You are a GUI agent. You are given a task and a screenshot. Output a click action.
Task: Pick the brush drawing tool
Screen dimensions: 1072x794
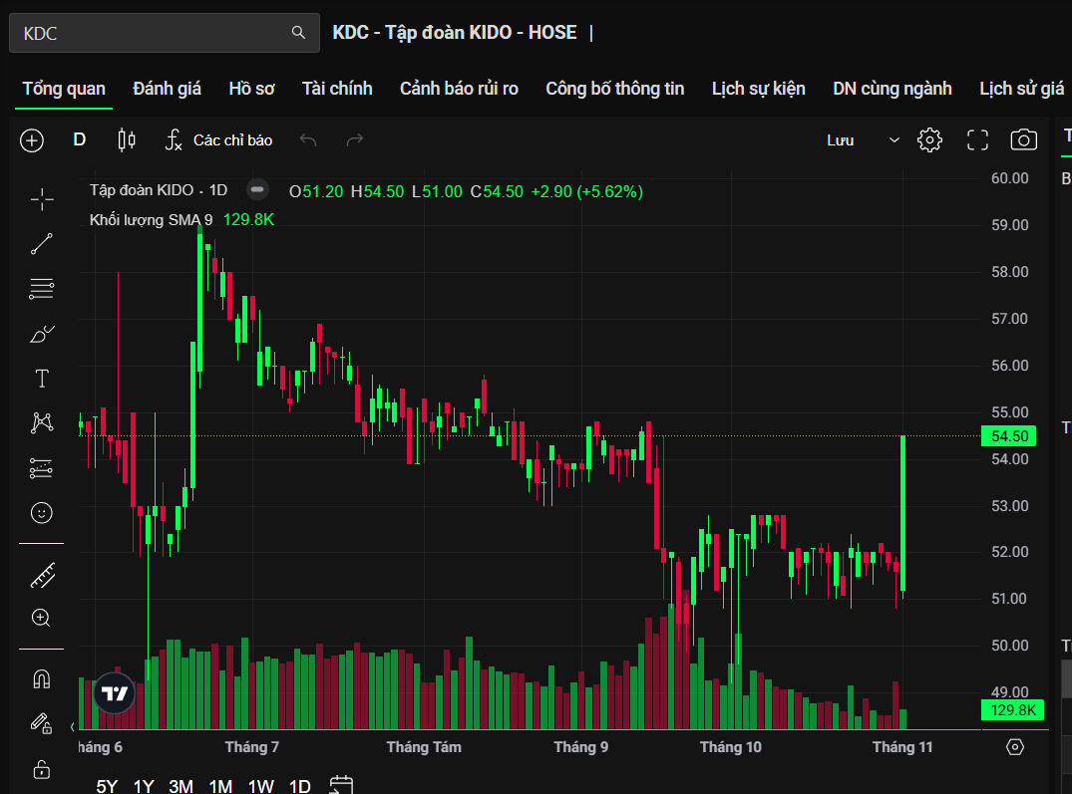click(x=42, y=334)
